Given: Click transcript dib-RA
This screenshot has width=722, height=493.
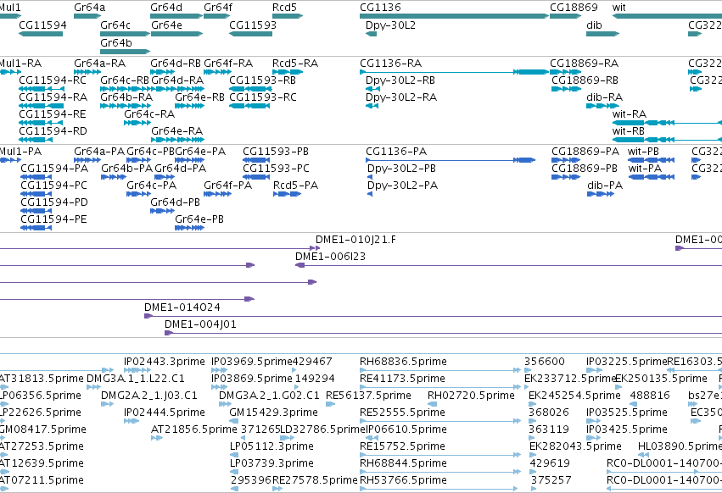Looking at the screenshot, I should pyautogui.click(x=602, y=106).
